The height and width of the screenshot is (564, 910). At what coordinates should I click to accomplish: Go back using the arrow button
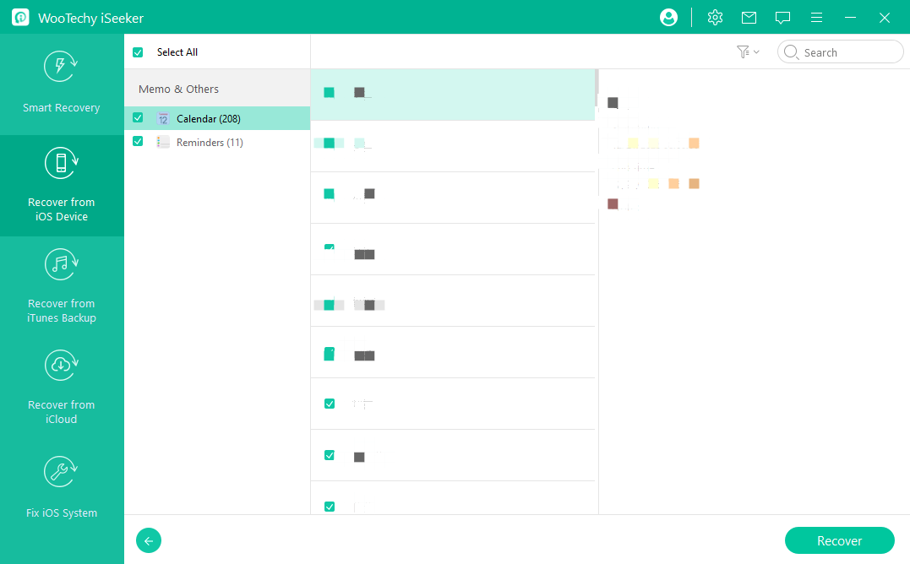tap(149, 540)
